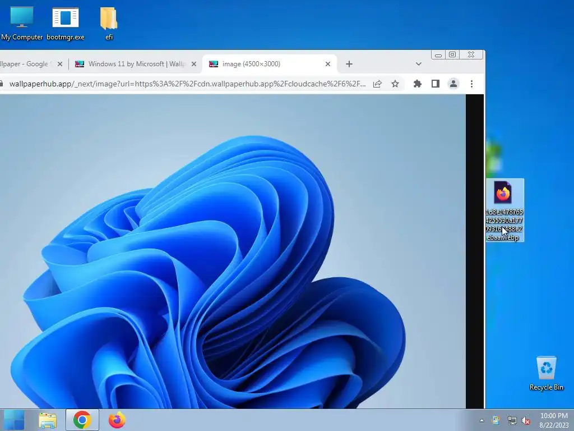Expand the tab search dropdown arrow
This screenshot has height=431, width=574.
coord(418,64)
